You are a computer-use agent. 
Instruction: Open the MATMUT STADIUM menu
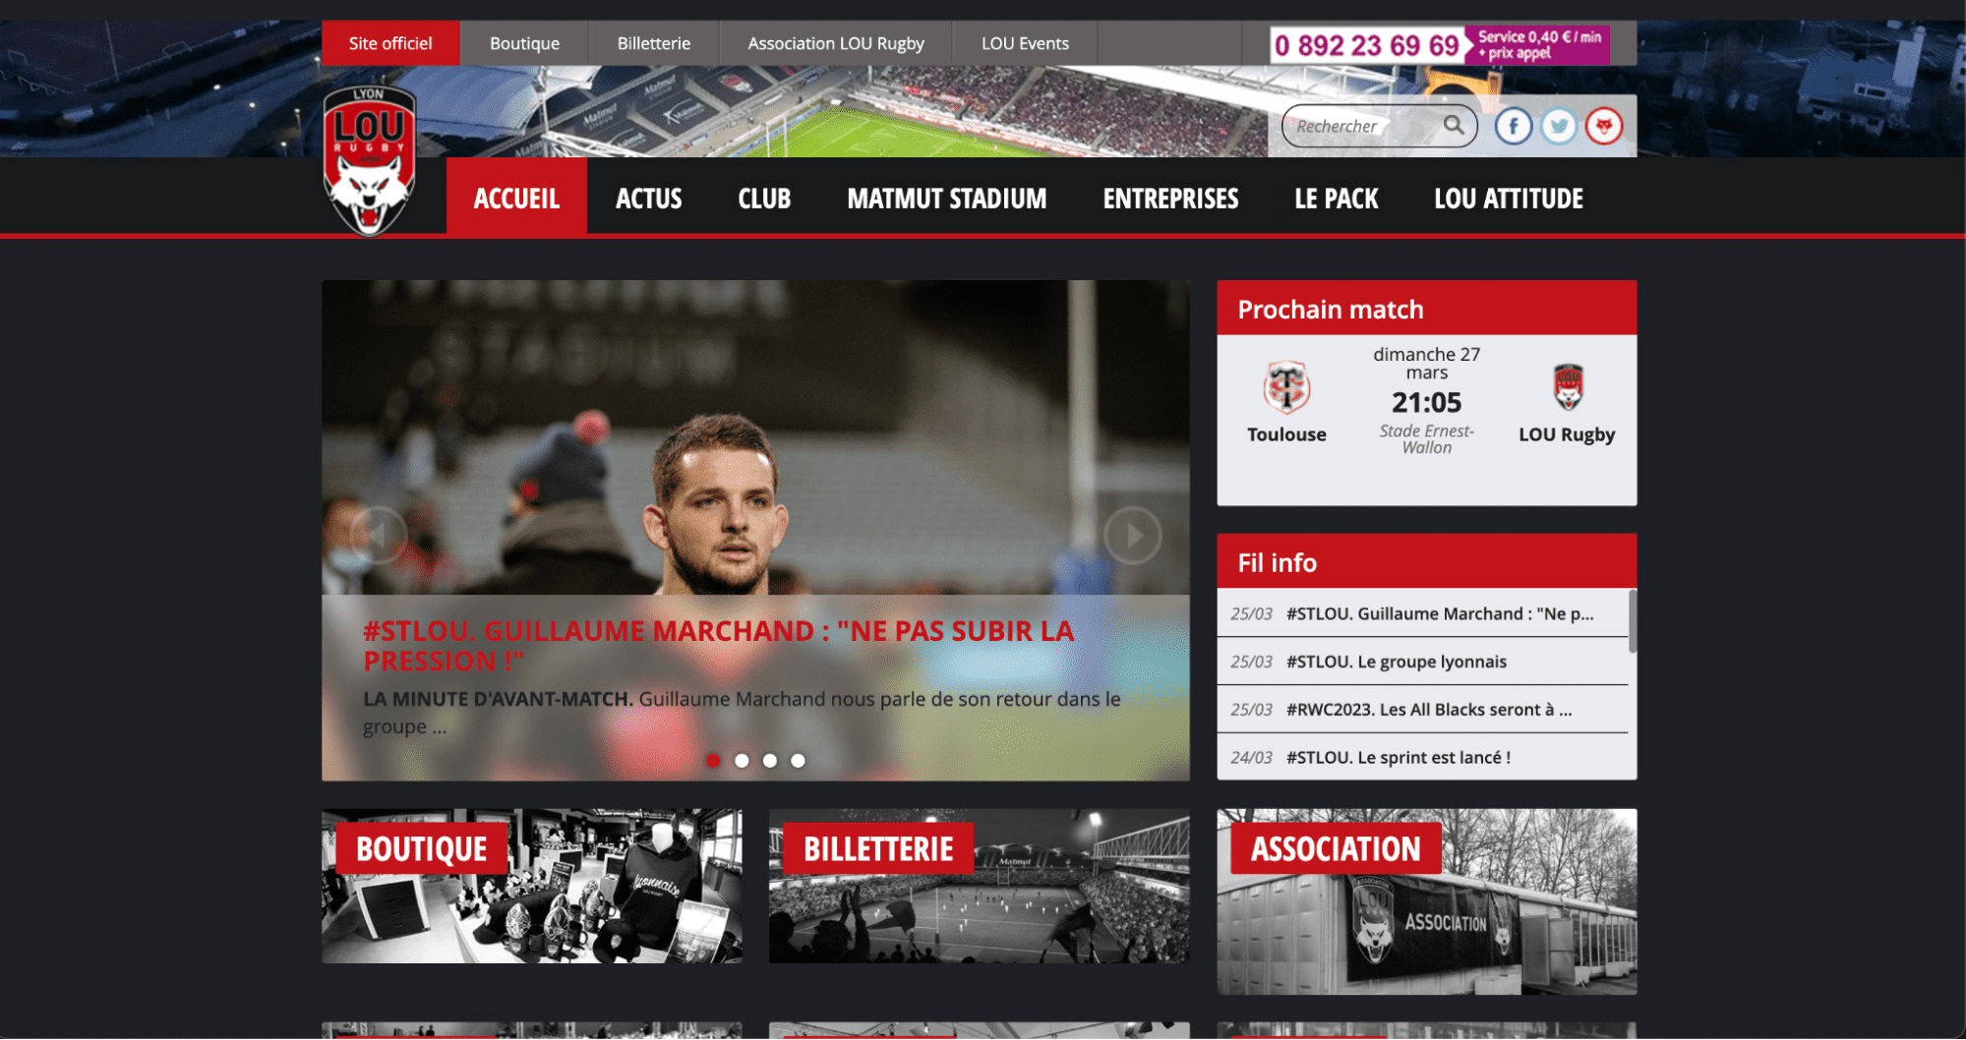coord(947,199)
